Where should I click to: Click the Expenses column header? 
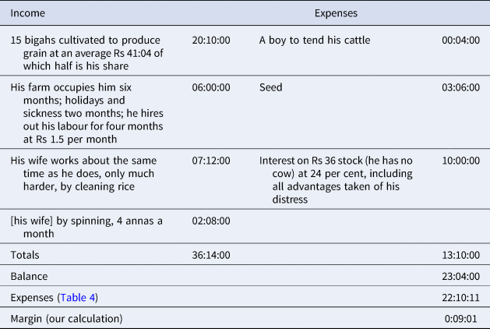click(336, 13)
